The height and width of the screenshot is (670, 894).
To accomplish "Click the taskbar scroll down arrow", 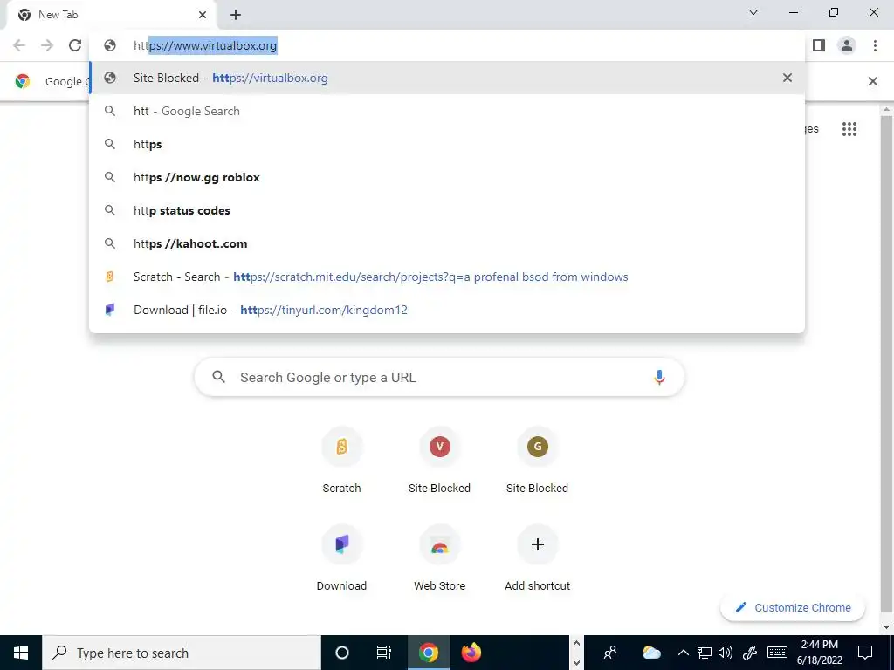I will 576,662.
